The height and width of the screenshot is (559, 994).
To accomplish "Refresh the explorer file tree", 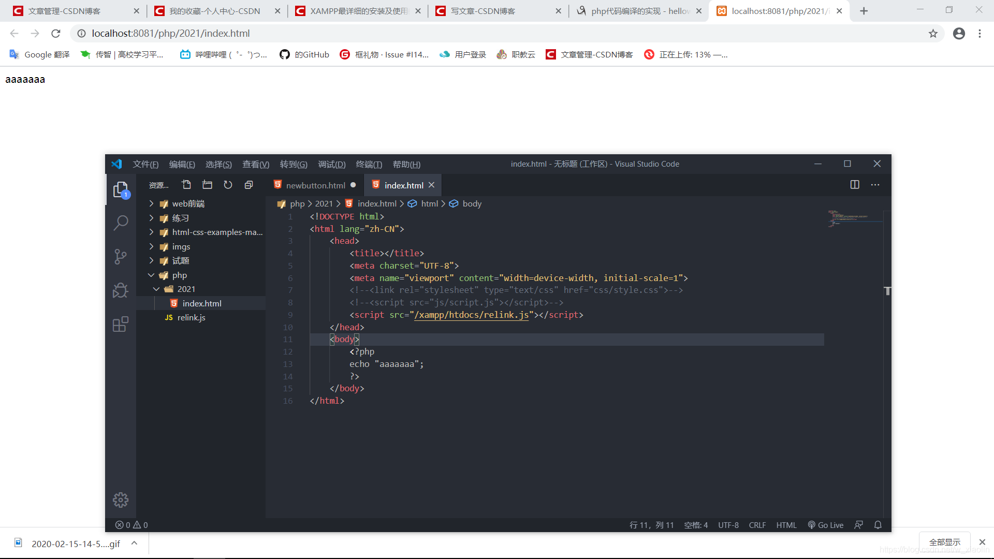I will coord(228,185).
